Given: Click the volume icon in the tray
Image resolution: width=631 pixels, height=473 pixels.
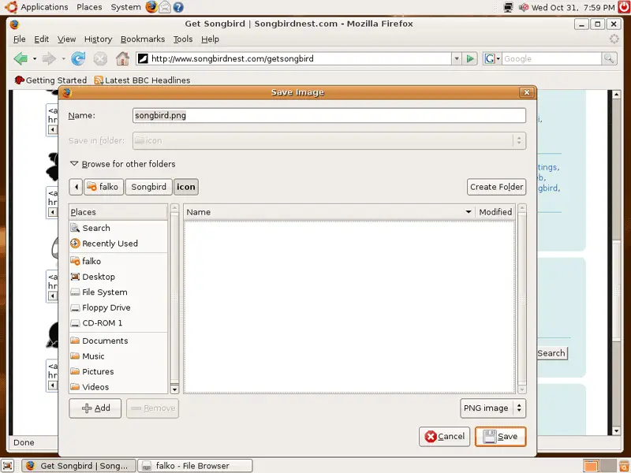Looking at the screenshot, I should 524,7.
